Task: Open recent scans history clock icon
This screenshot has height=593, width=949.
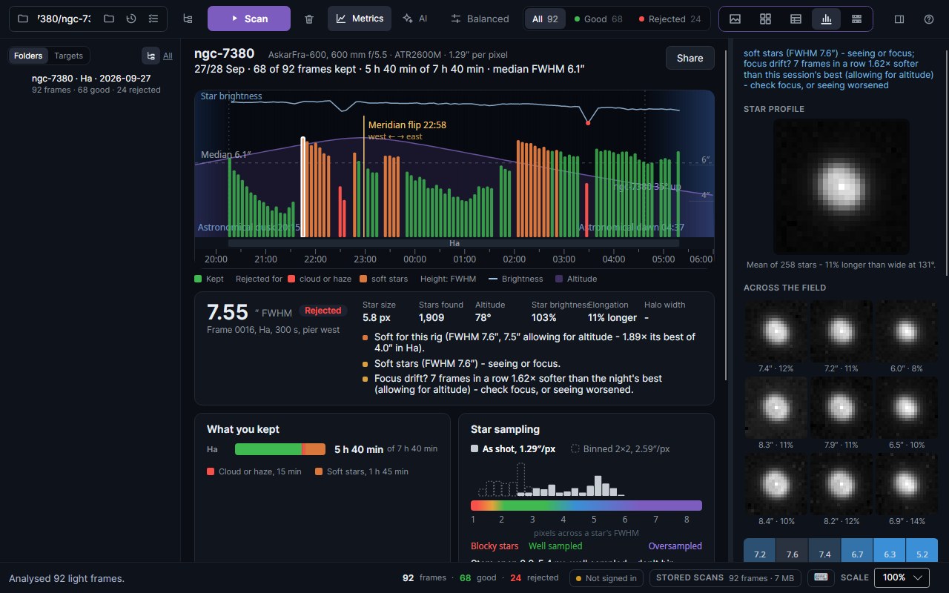Action: point(131,19)
